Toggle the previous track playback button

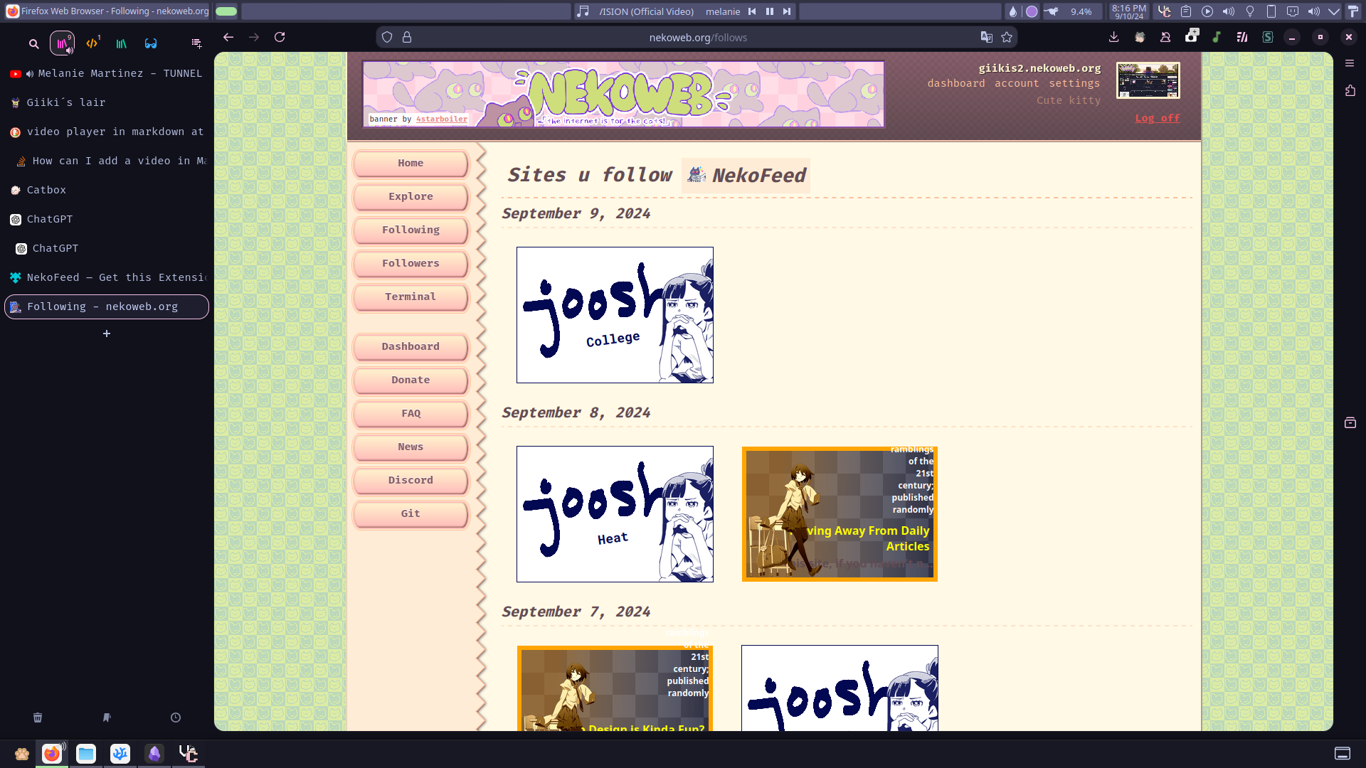[x=751, y=11]
